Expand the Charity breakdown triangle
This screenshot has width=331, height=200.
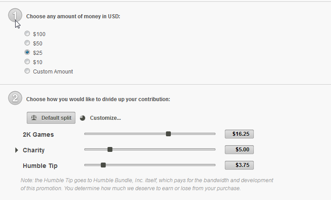17,150
